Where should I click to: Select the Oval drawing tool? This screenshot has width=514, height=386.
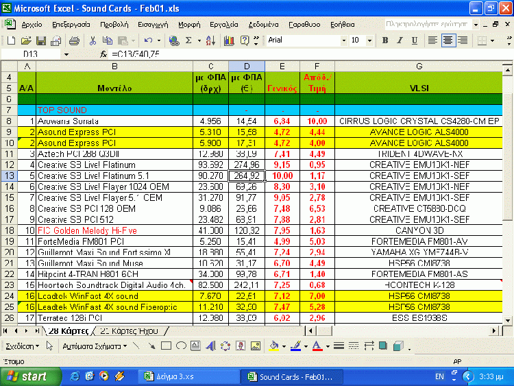(181, 346)
